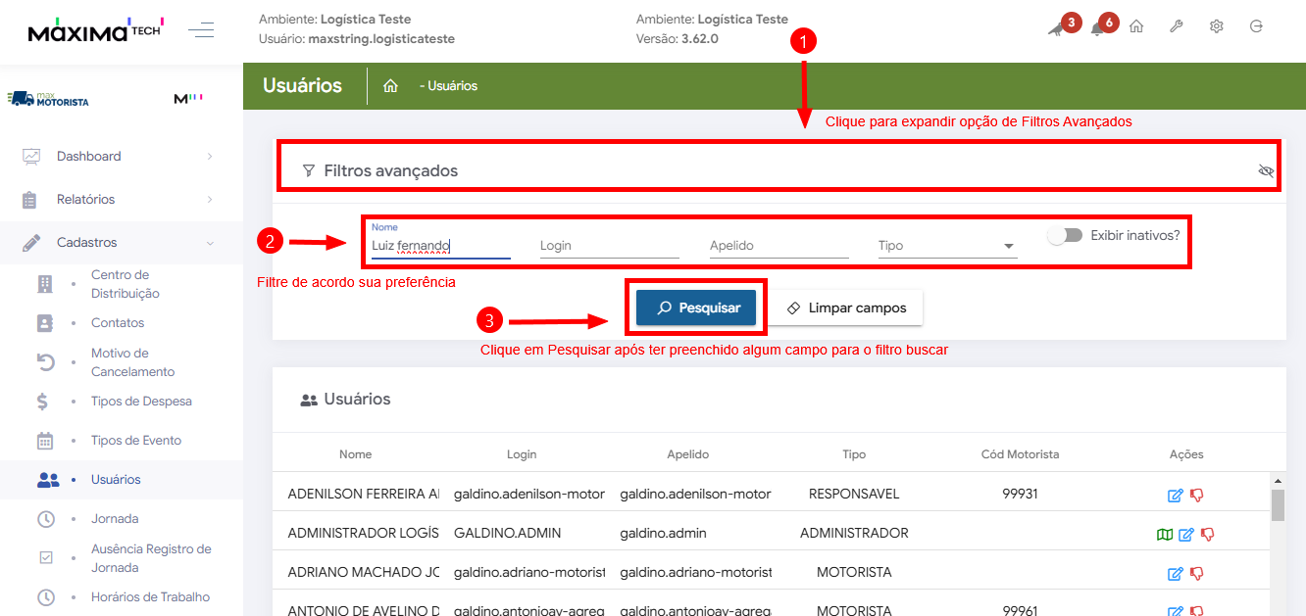The width and height of the screenshot is (1306, 616).
Task: Click the small M logo in sidebar
Action: click(x=187, y=99)
